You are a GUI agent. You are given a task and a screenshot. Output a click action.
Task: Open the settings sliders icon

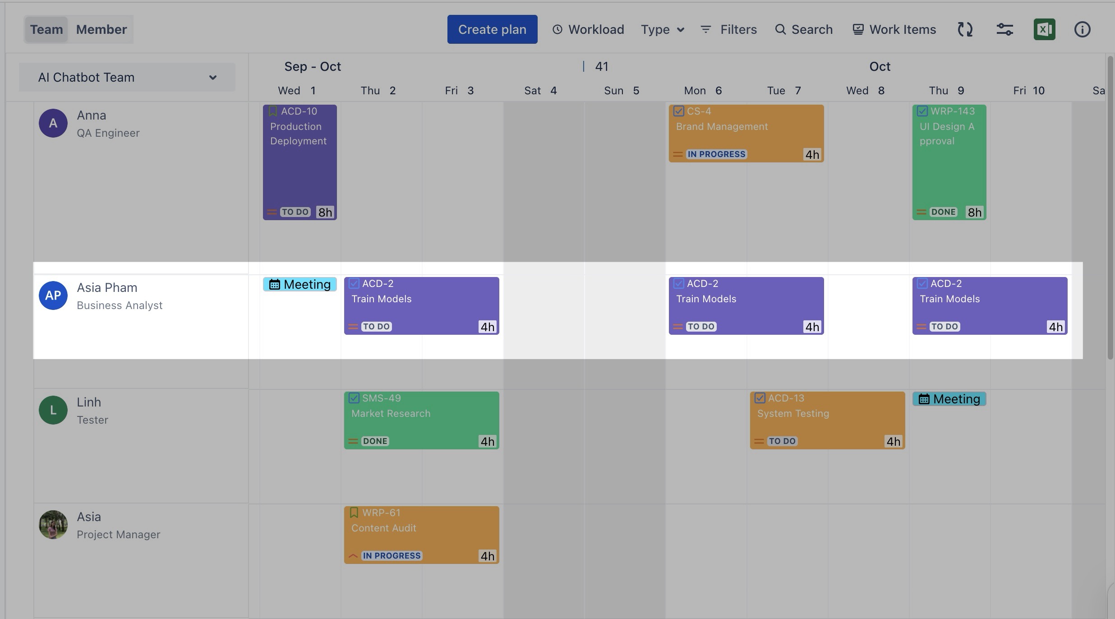(x=1004, y=30)
